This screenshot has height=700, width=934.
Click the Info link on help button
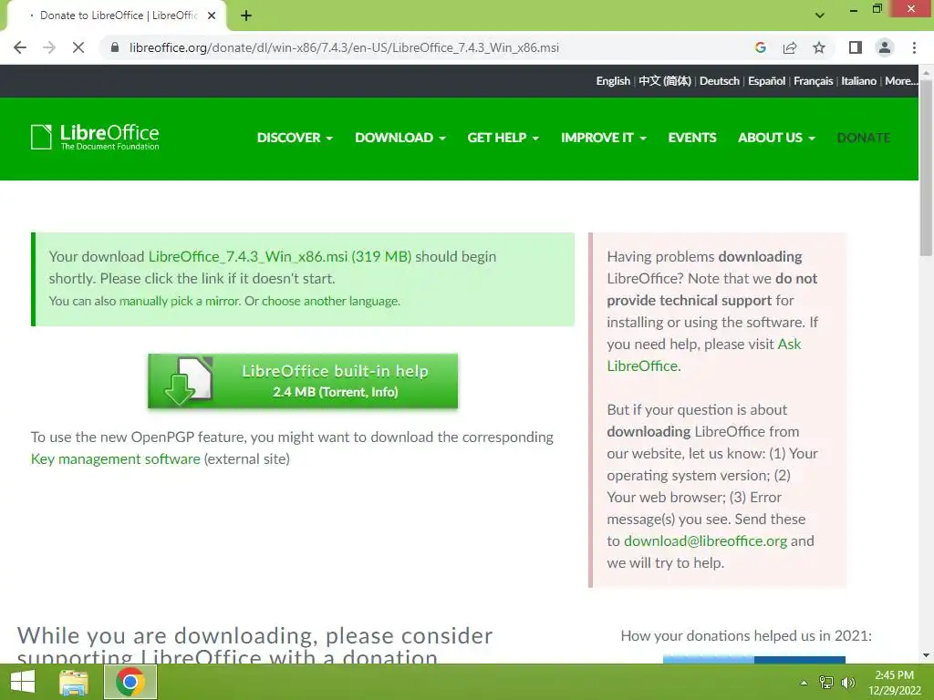(x=383, y=392)
